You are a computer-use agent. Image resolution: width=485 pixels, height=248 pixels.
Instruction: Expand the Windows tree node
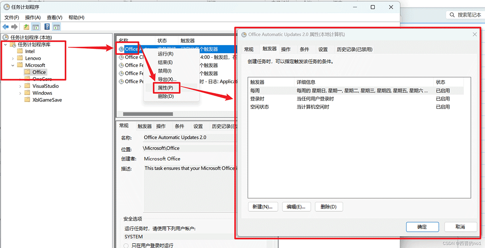20,93
